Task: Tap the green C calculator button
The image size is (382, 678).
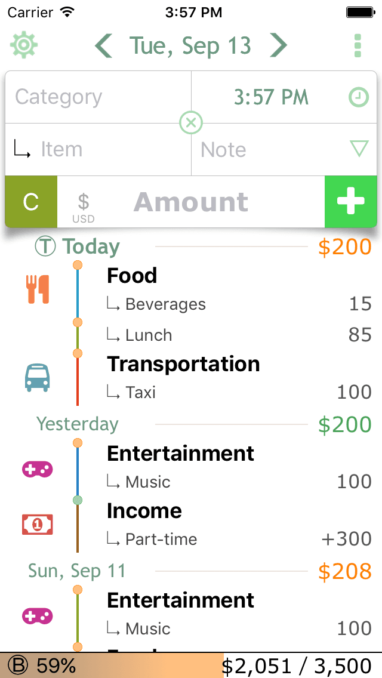Action: tap(30, 202)
